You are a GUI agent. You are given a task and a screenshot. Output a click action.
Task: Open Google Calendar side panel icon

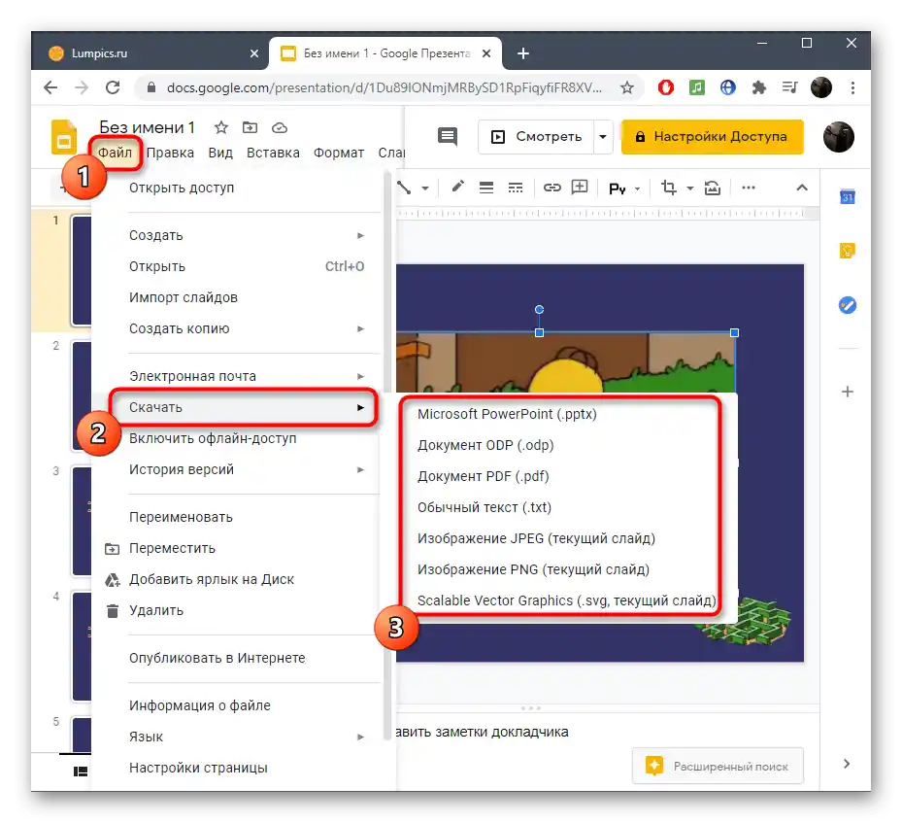pos(848,197)
